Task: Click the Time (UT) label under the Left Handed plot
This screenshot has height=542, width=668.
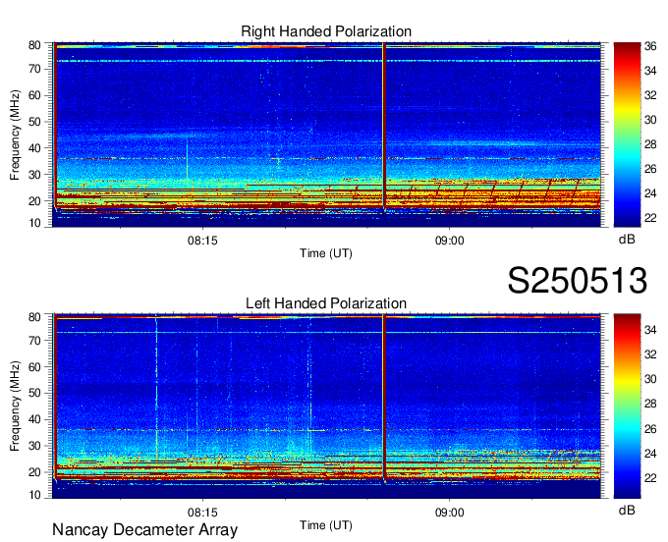Action: (x=326, y=525)
